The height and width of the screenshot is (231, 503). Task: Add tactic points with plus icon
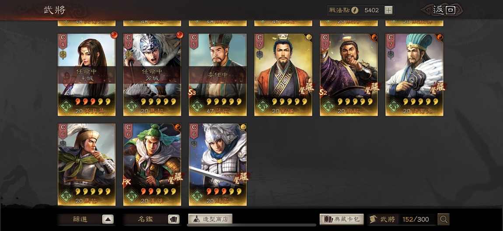click(388, 10)
